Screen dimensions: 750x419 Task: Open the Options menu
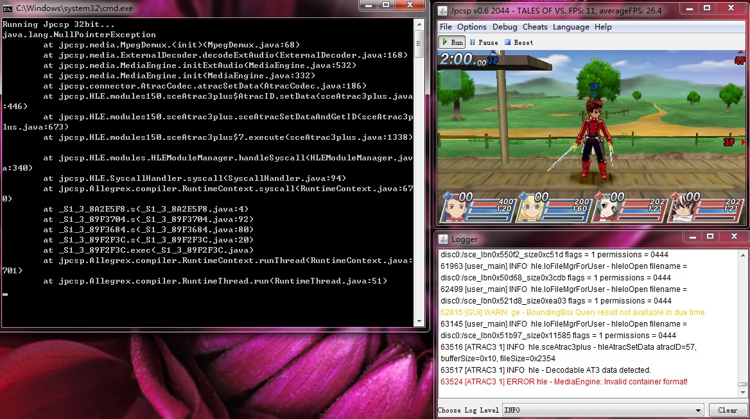tap(472, 27)
